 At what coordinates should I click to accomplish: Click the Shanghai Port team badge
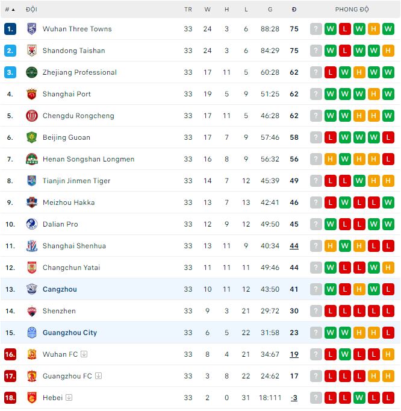[32, 94]
